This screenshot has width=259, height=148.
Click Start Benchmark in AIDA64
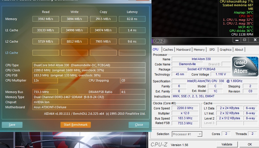pyautogui.click(x=76, y=125)
